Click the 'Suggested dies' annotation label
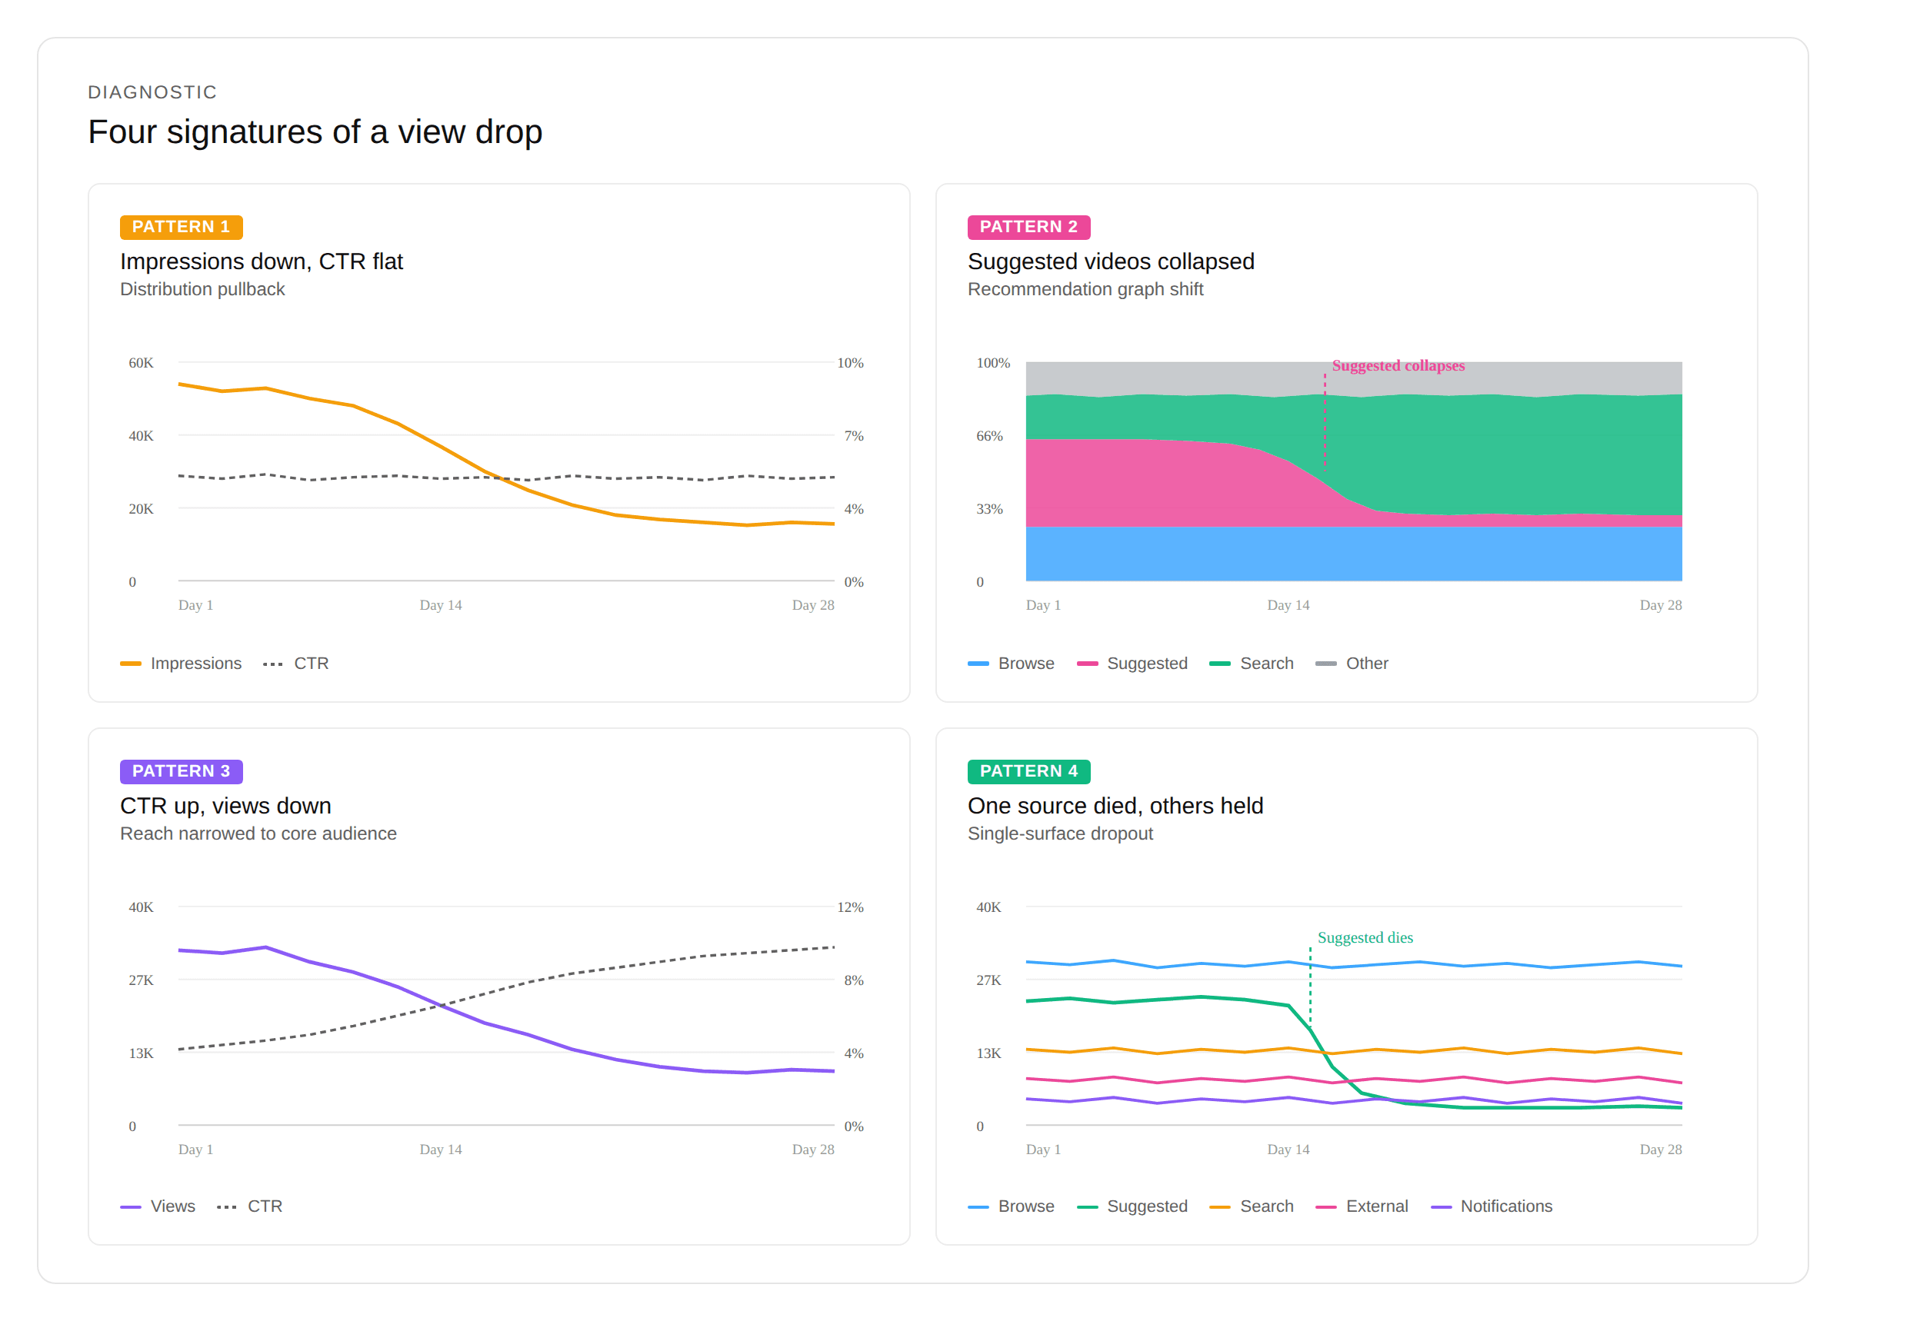 coord(1365,937)
